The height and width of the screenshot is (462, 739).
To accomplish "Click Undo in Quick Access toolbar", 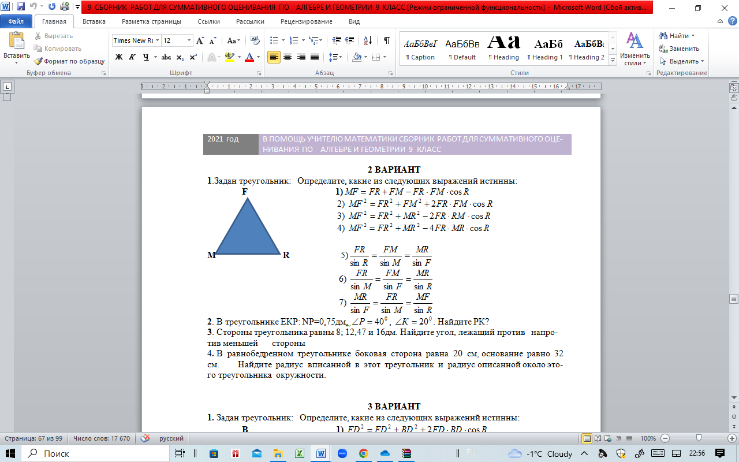I will [x=33, y=7].
